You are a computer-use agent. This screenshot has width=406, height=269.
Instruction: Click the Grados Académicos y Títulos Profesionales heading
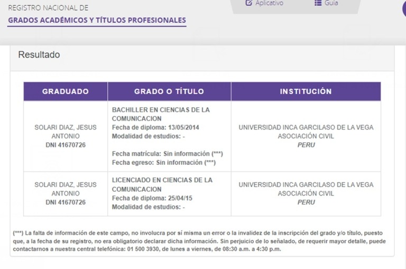pyautogui.click(x=97, y=20)
